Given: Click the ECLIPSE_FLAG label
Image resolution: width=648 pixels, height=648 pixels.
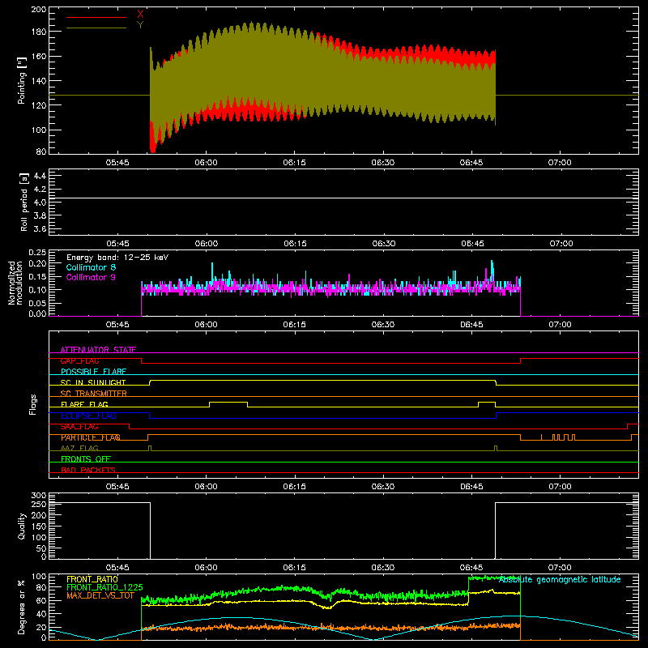Looking at the screenshot, I should pyautogui.click(x=88, y=416).
